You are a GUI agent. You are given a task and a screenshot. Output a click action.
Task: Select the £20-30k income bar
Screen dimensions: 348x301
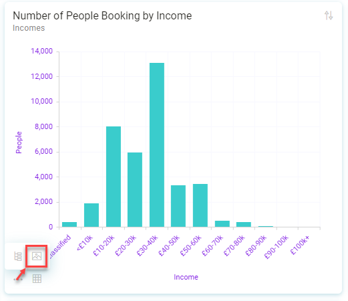coord(135,190)
